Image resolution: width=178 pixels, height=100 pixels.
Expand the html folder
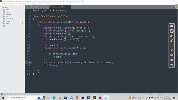tap(2, 24)
